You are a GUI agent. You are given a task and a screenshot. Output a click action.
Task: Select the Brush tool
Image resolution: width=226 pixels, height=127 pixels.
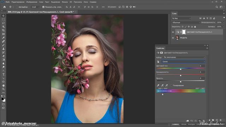coord(3,45)
